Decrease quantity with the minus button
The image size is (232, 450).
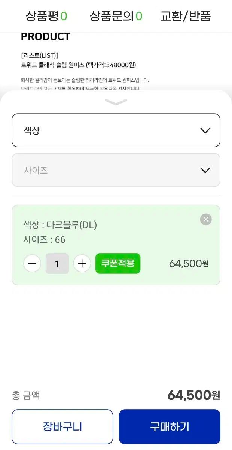(32, 264)
